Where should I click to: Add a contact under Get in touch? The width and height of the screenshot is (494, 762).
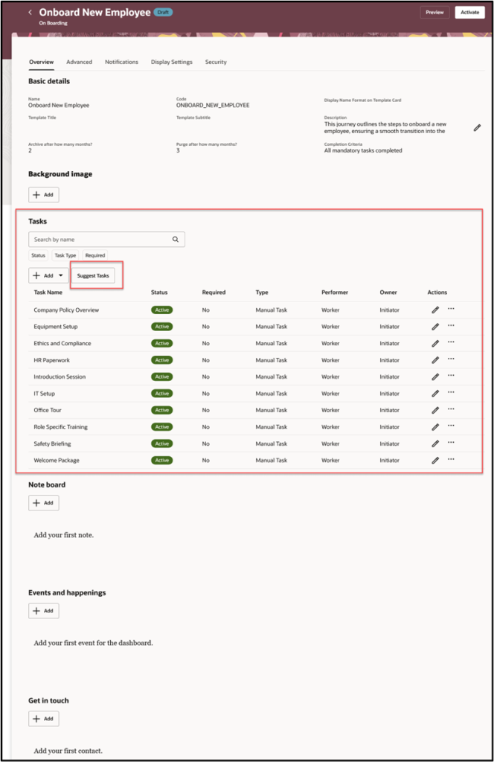pos(44,719)
